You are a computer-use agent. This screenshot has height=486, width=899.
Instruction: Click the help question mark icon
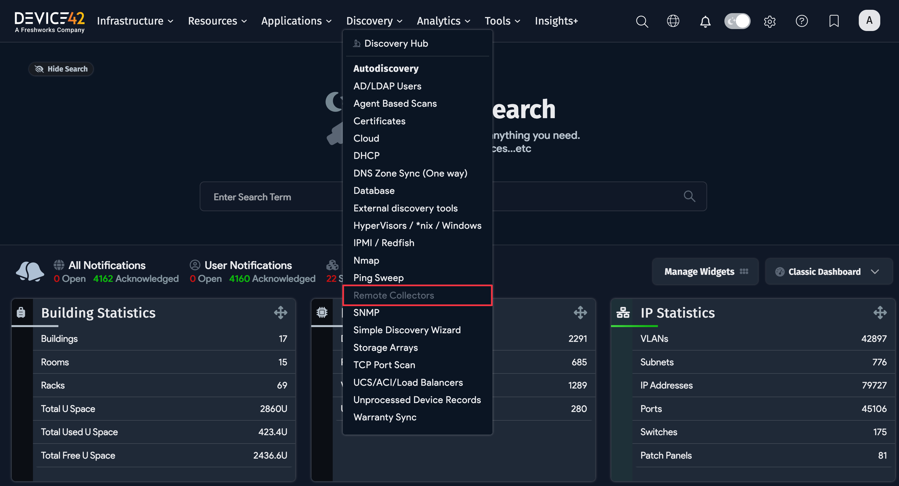802,21
